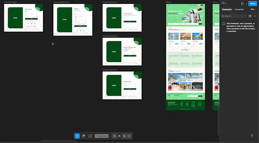Open the comments filter icon
259x143 pixels.
[x=250, y=16]
